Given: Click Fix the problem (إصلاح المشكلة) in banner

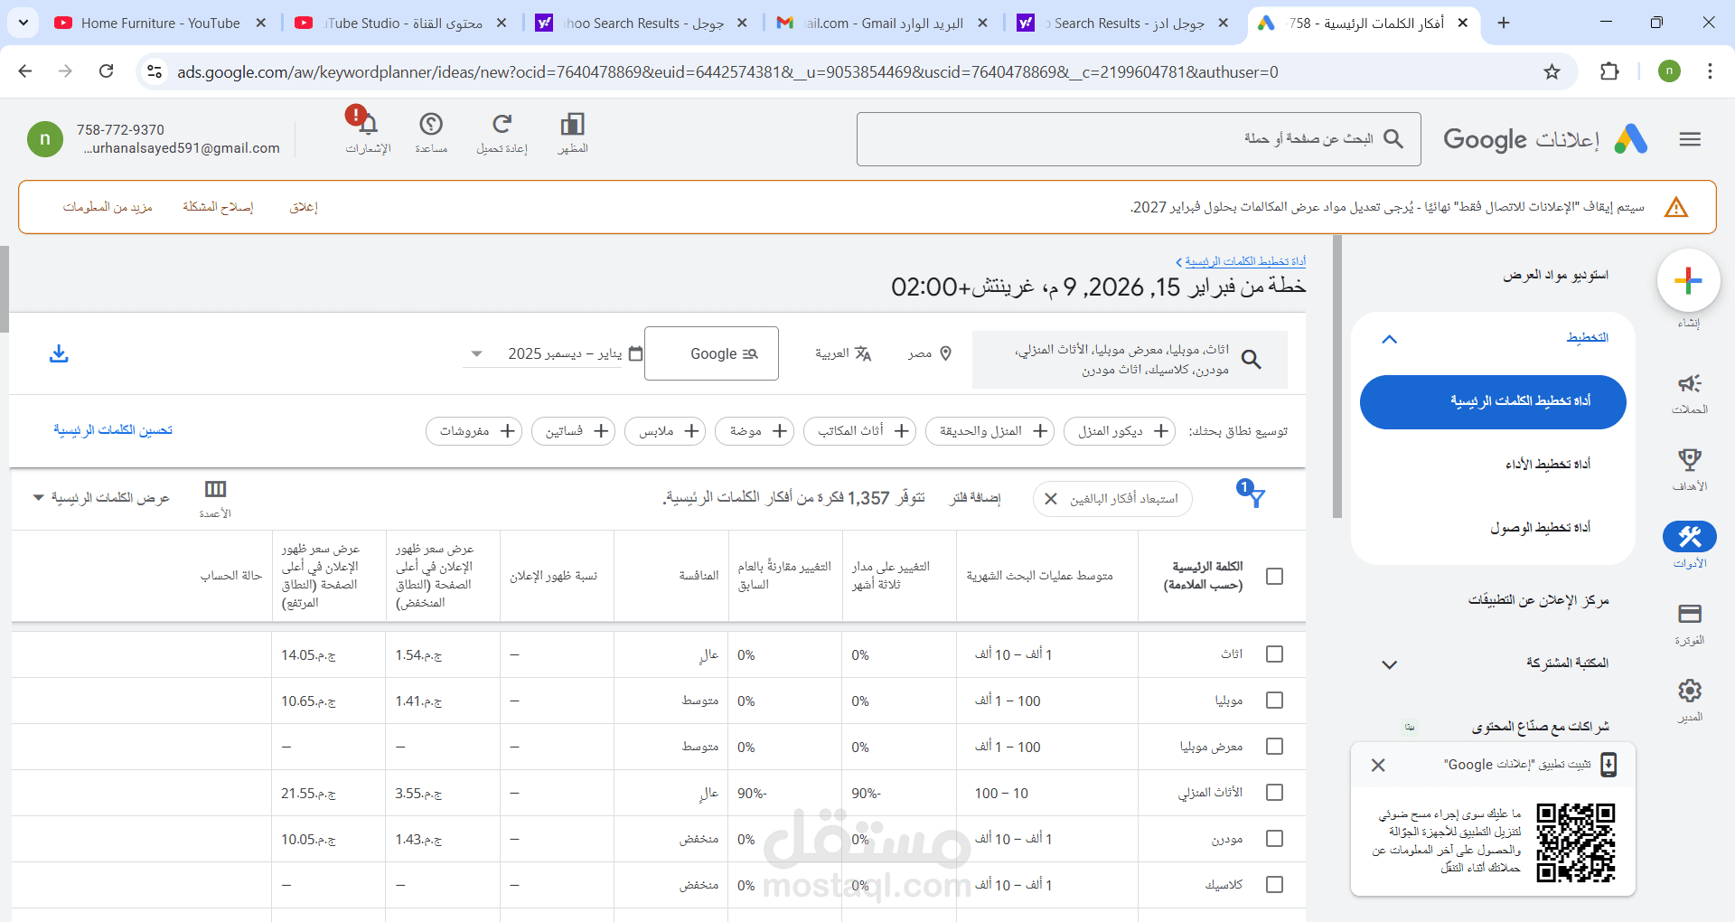Looking at the screenshot, I should pyautogui.click(x=218, y=207).
